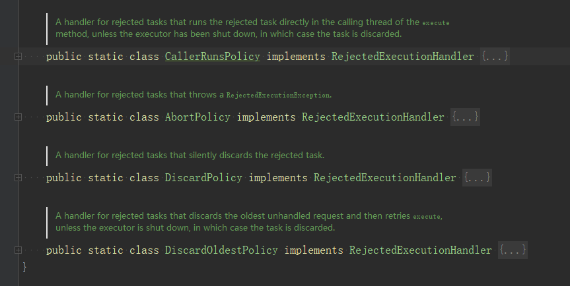The image size is (570, 286).
Task: Click the DiscardOldestPolicy class name
Action: (221, 250)
